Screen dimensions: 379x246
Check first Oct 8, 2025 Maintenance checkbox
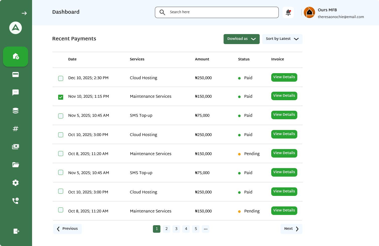(61, 153)
